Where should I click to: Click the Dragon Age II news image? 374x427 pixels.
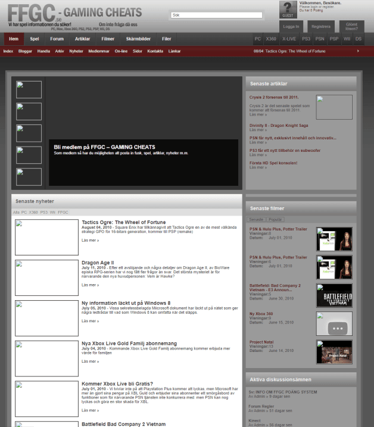point(46,278)
